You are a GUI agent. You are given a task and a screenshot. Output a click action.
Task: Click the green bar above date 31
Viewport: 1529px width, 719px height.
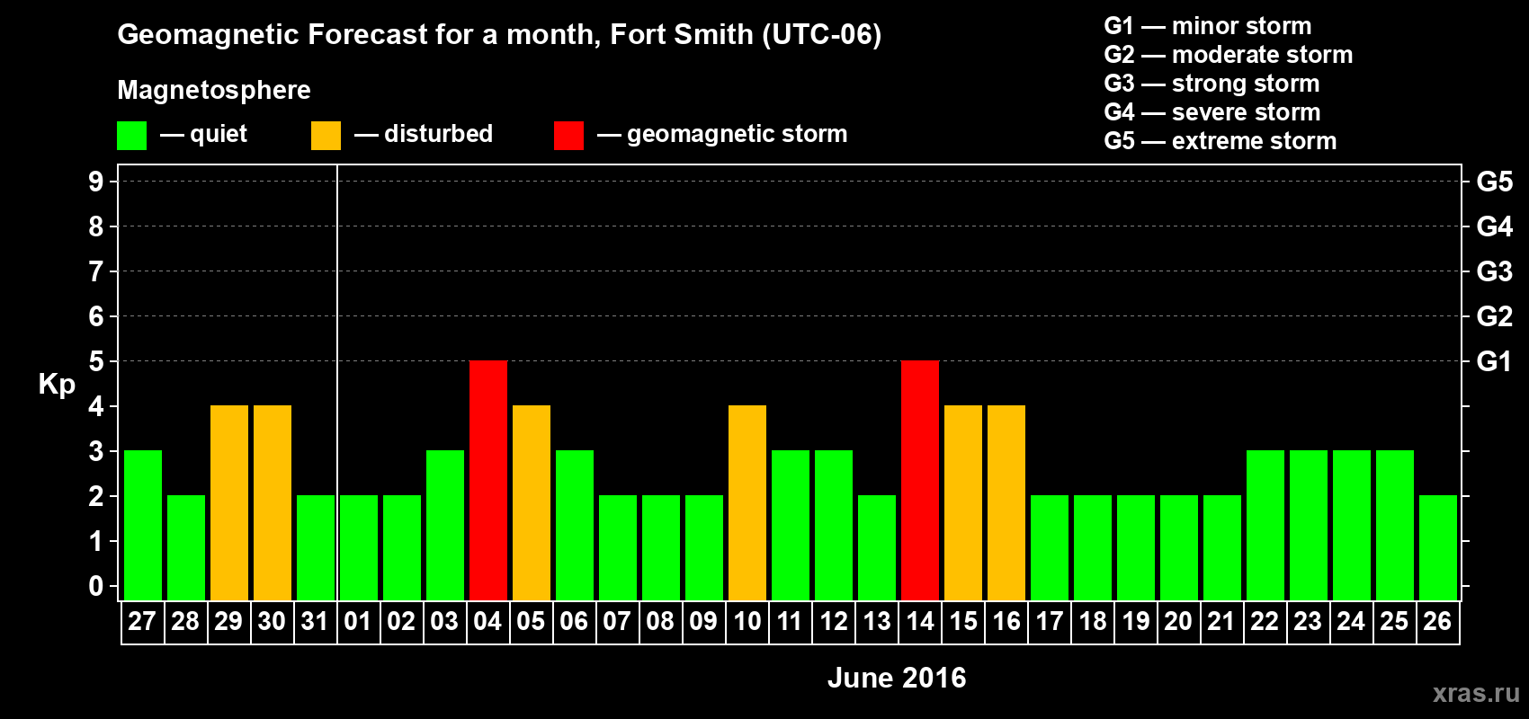click(x=316, y=547)
